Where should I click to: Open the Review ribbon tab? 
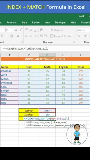click(36, 22)
